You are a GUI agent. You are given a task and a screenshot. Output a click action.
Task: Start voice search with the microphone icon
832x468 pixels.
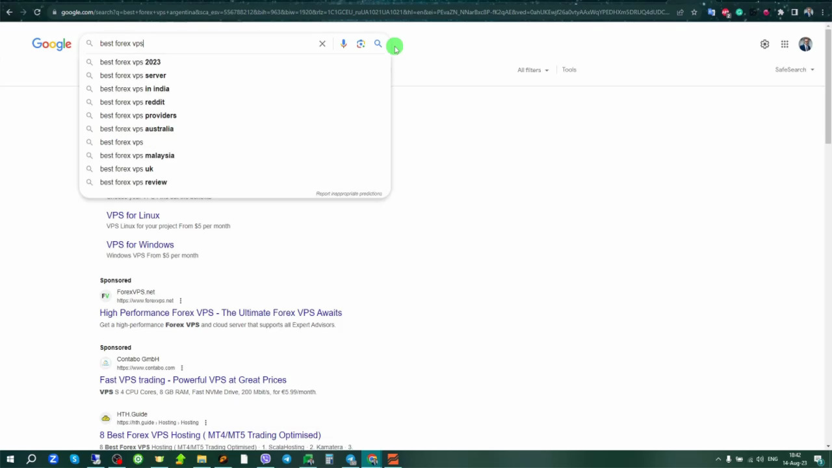[343, 44]
